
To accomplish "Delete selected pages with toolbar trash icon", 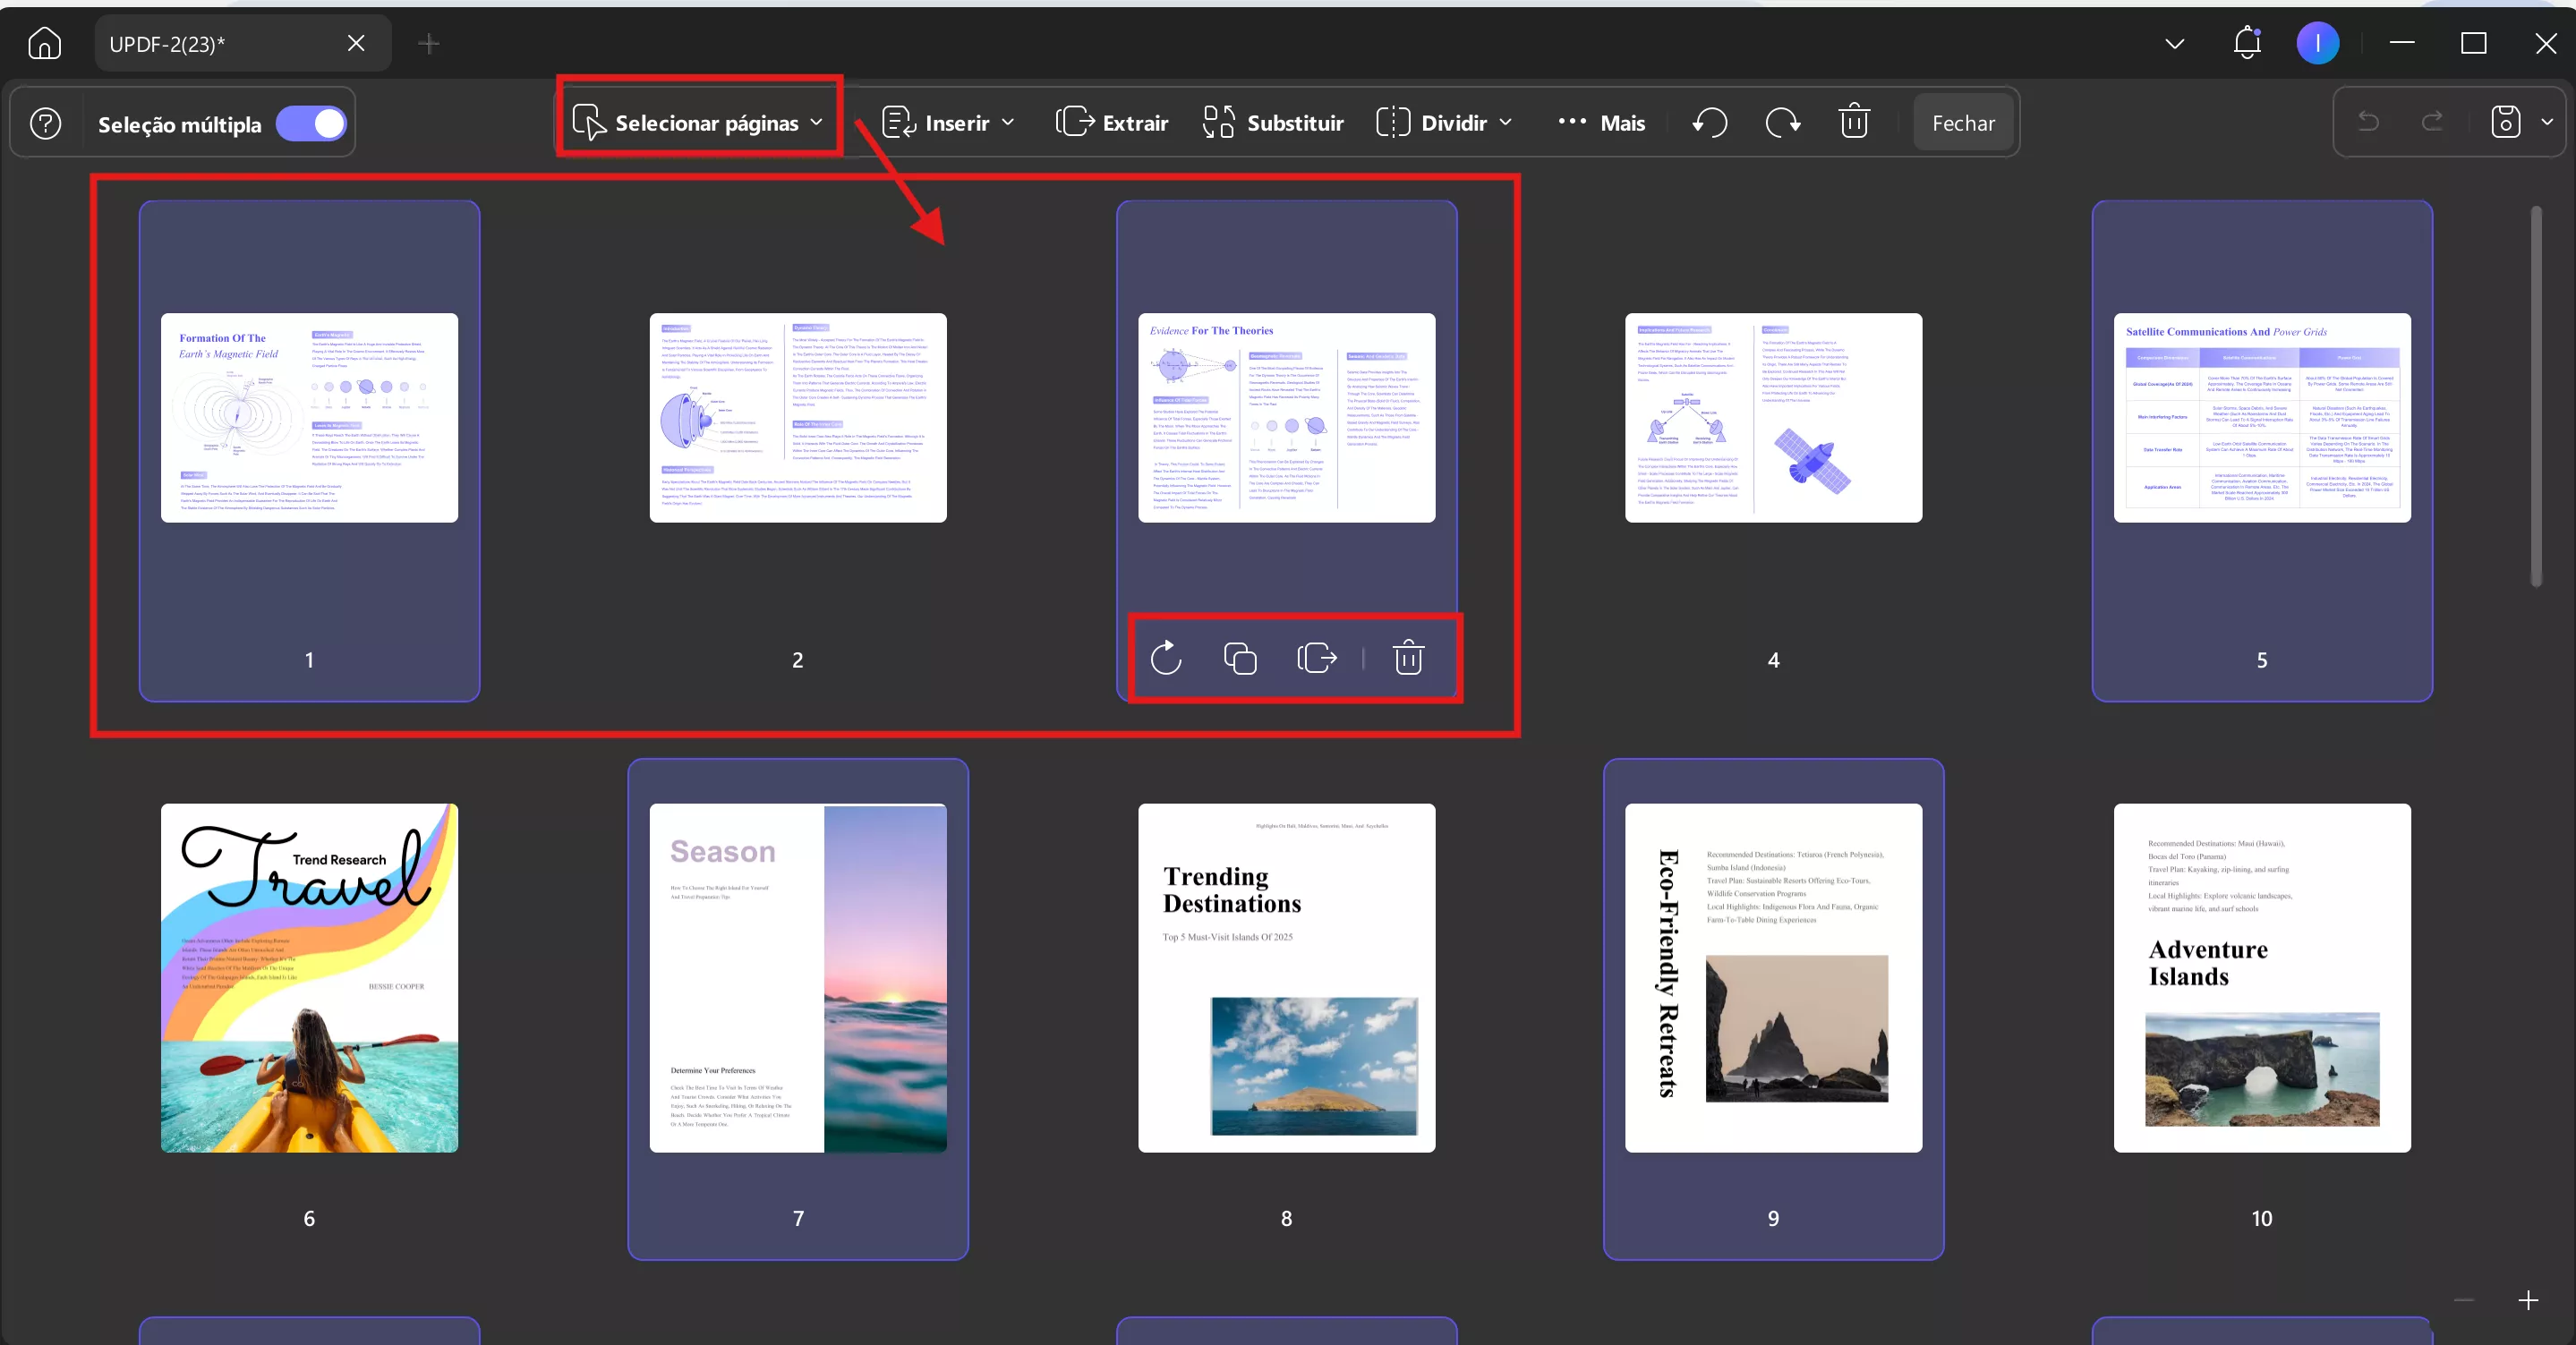I will click(x=1854, y=122).
